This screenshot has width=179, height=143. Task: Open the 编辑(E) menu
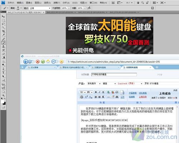pyautogui.click(x=20, y=3)
